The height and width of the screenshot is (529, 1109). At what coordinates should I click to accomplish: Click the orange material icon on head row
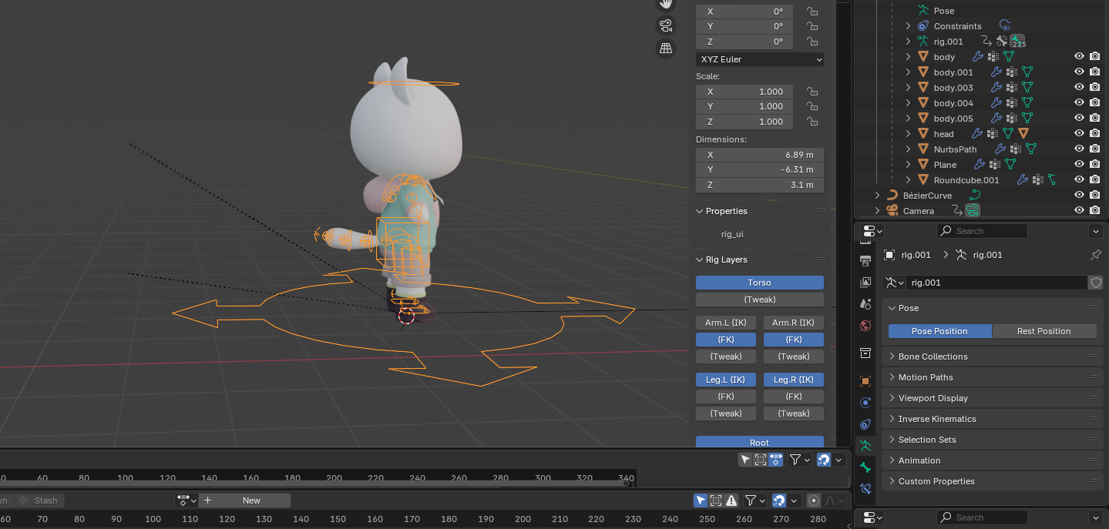1023,134
